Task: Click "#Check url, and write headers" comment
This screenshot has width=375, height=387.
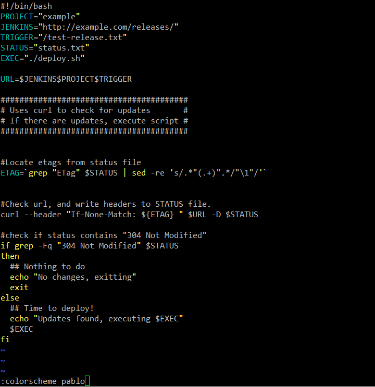Action: [x=105, y=204]
